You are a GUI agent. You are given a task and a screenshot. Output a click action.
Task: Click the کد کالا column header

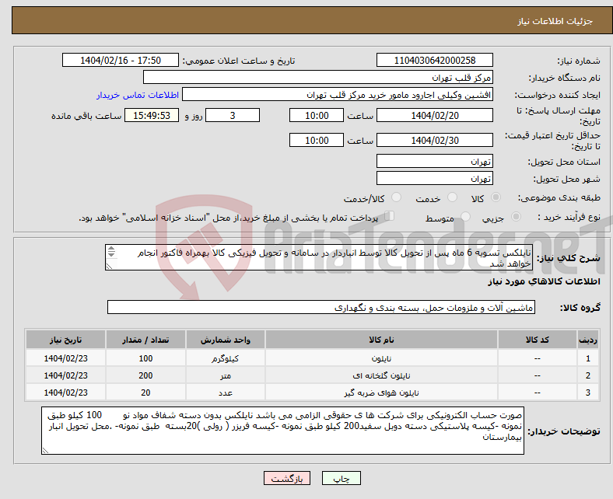[538, 340]
